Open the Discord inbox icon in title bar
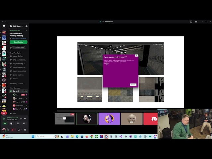212x159 pixels. 191,22
